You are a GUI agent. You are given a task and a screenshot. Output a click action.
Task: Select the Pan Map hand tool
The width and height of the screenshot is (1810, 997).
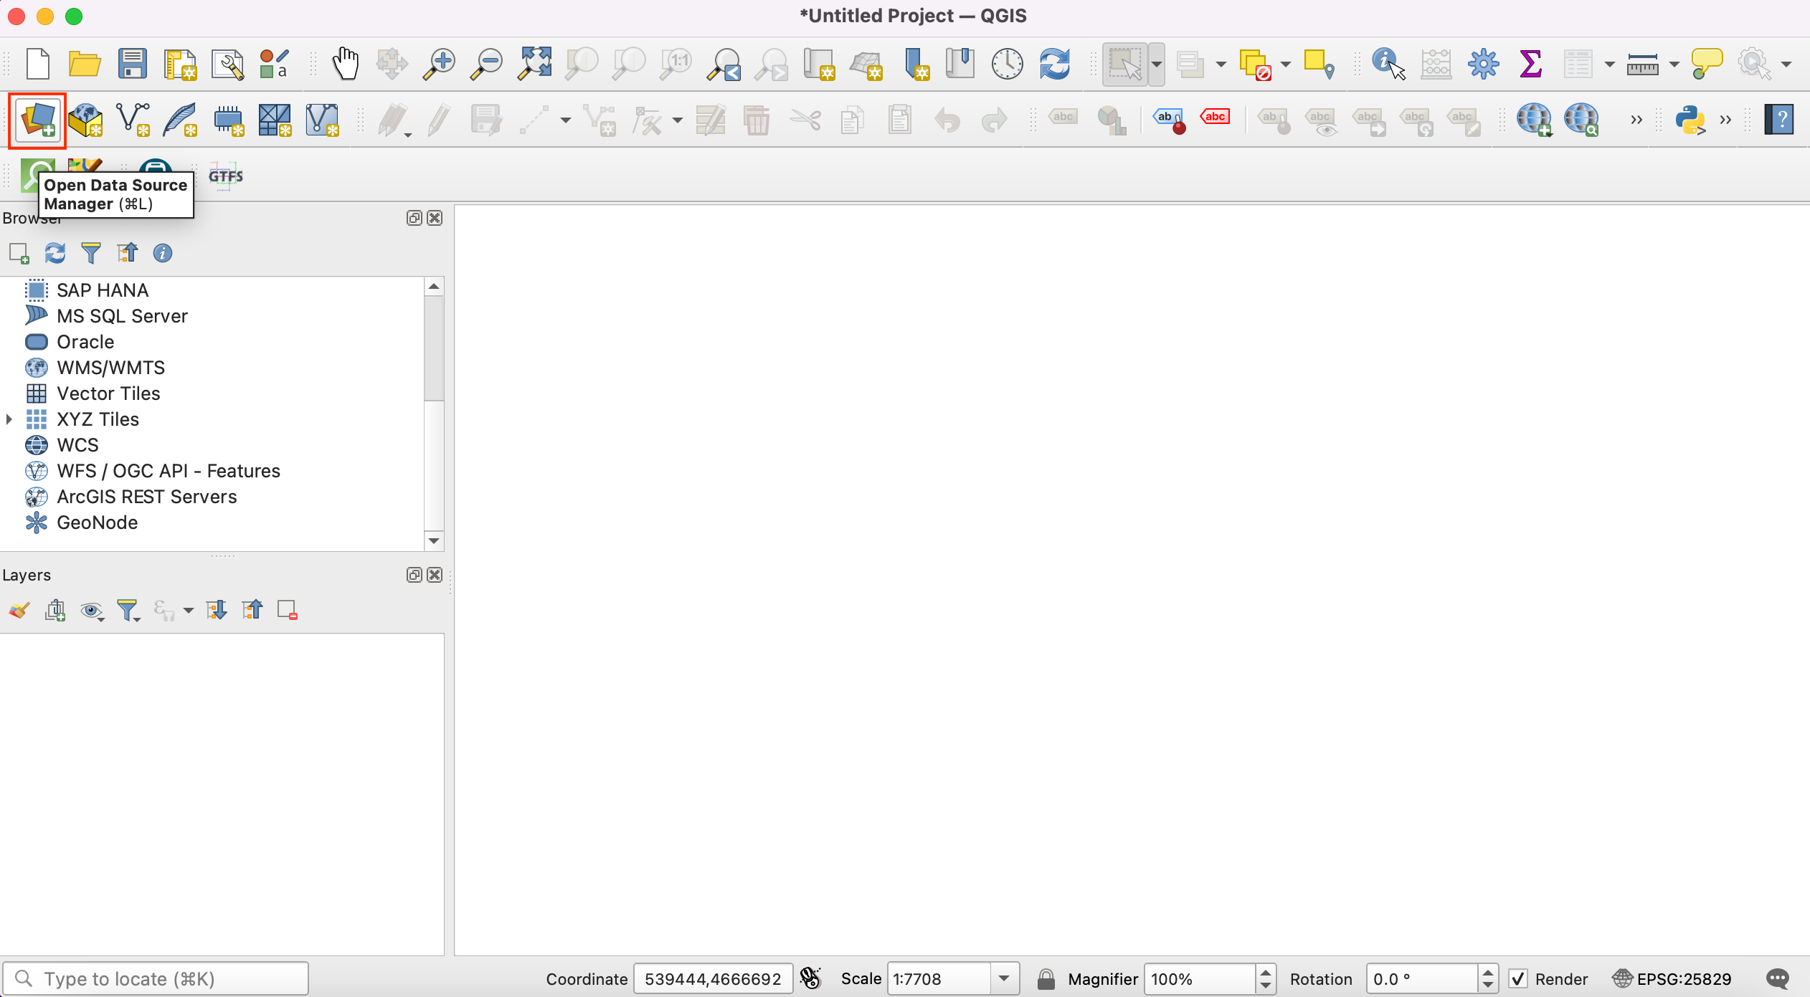345,64
